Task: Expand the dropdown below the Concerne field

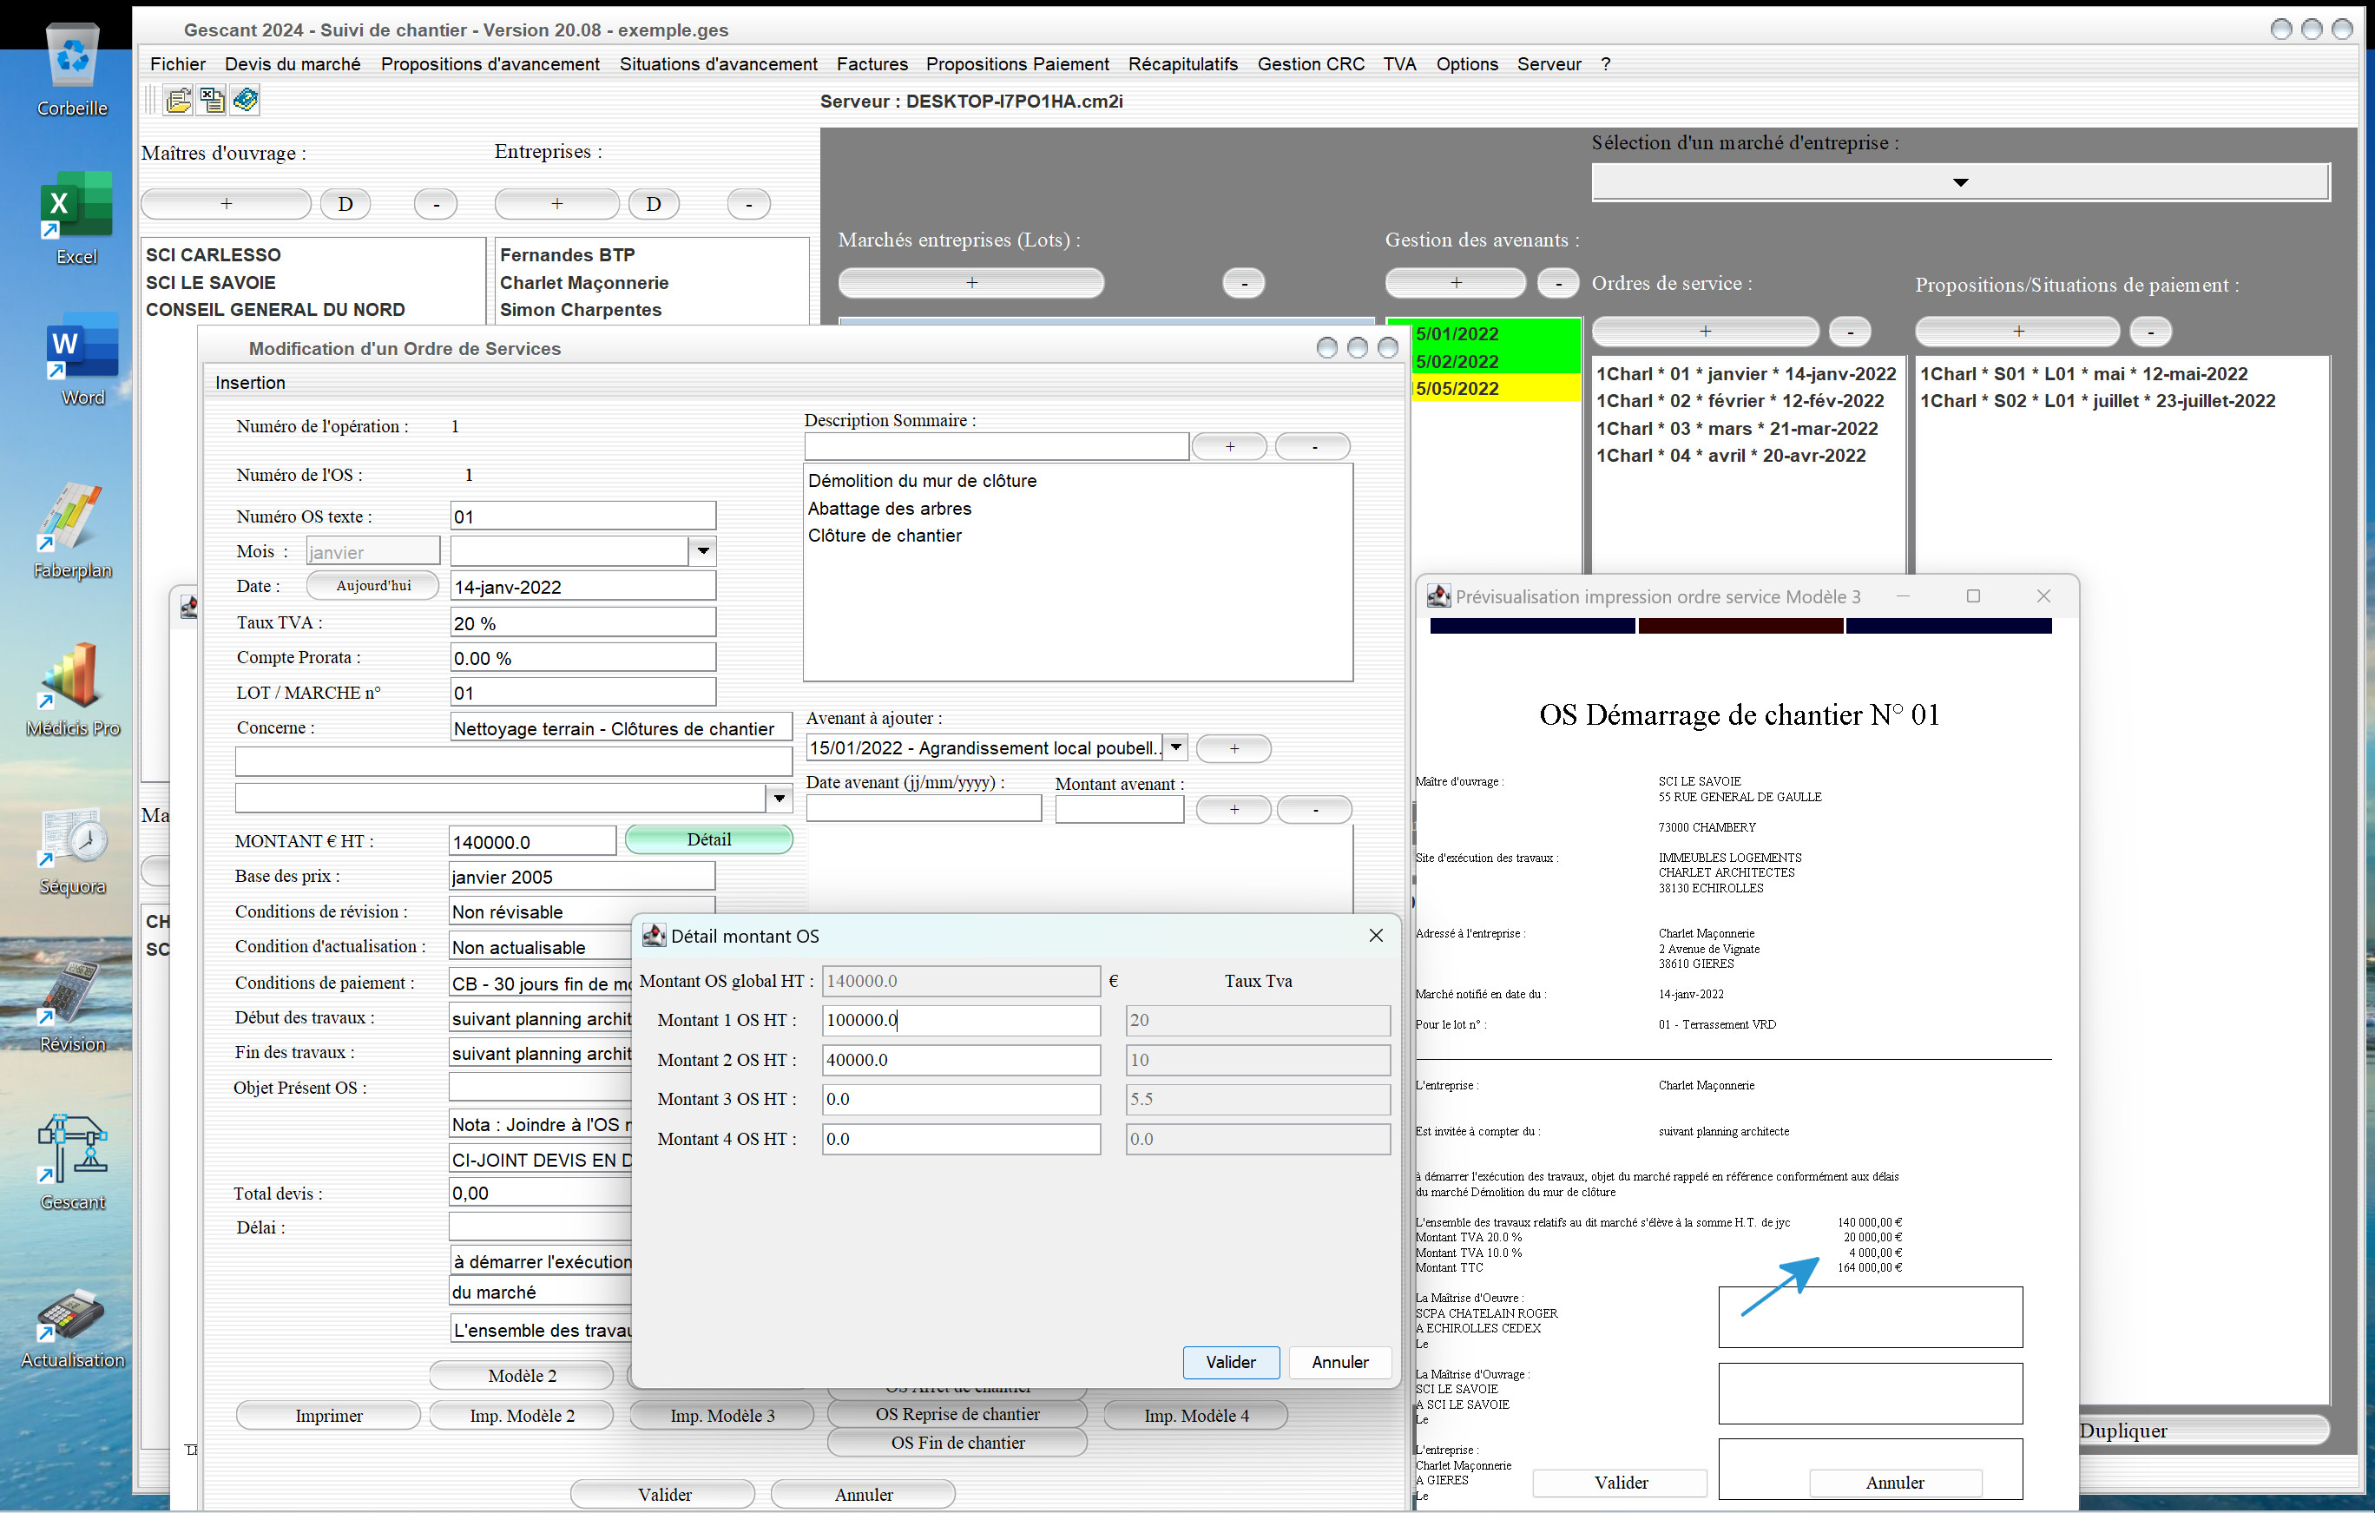Action: (x=778, y=798)
